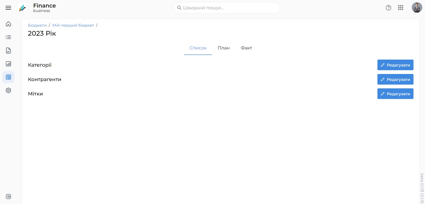Open the reports chart sidebar icon
425x204 pixels.
click(8, 64)
